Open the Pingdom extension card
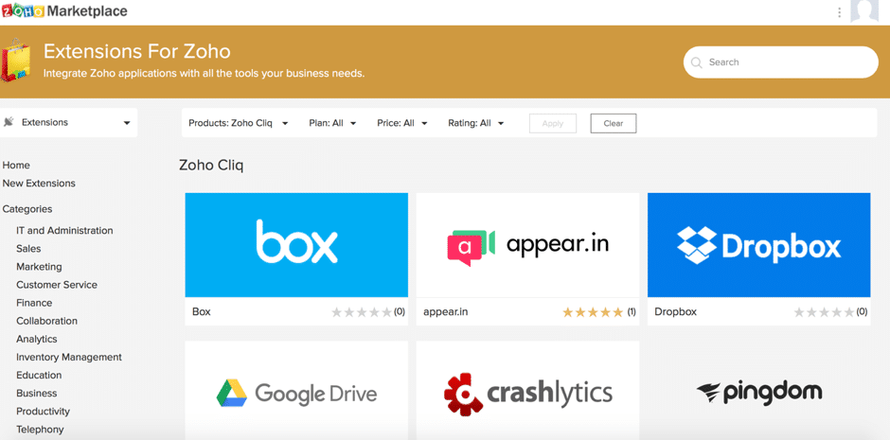The width and height of the screenshot is (890, 440). coord(759,391)
